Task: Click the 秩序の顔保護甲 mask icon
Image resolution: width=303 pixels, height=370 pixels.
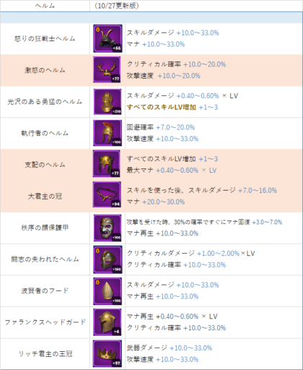Action: point(107,228)
